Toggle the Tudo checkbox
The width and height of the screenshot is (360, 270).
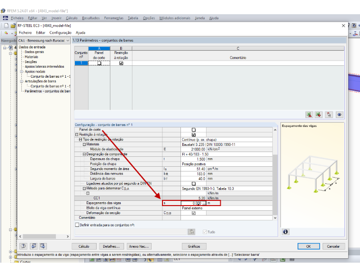point(205,232)
